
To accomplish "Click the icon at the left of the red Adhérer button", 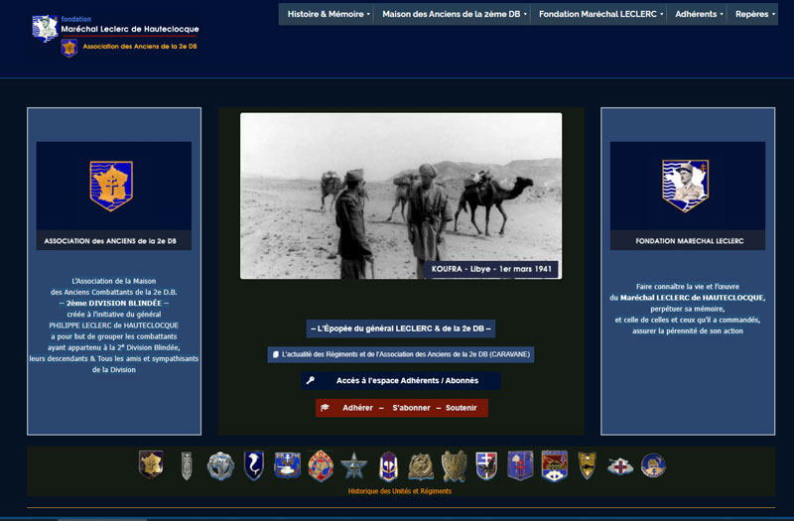I will [x=326, y=408].
